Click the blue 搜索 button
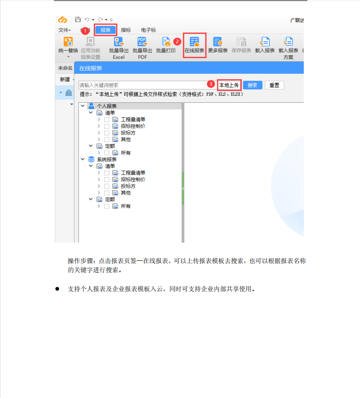Viewport: 360px width, 398px height. pyautogui.click(x=253, y=85)
